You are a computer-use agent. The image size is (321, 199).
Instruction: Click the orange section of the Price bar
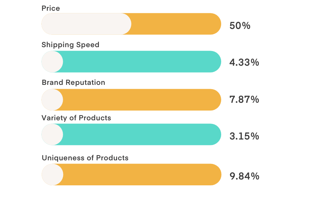click(176, 24)
